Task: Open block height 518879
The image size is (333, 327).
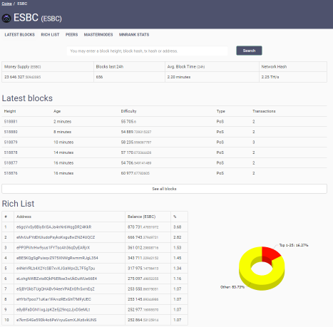Action: pos(11,142)
